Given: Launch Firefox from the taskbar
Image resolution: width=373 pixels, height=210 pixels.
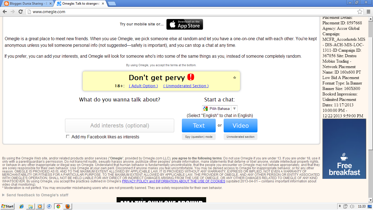Looking at the screenshot, I should coord(67,206).
